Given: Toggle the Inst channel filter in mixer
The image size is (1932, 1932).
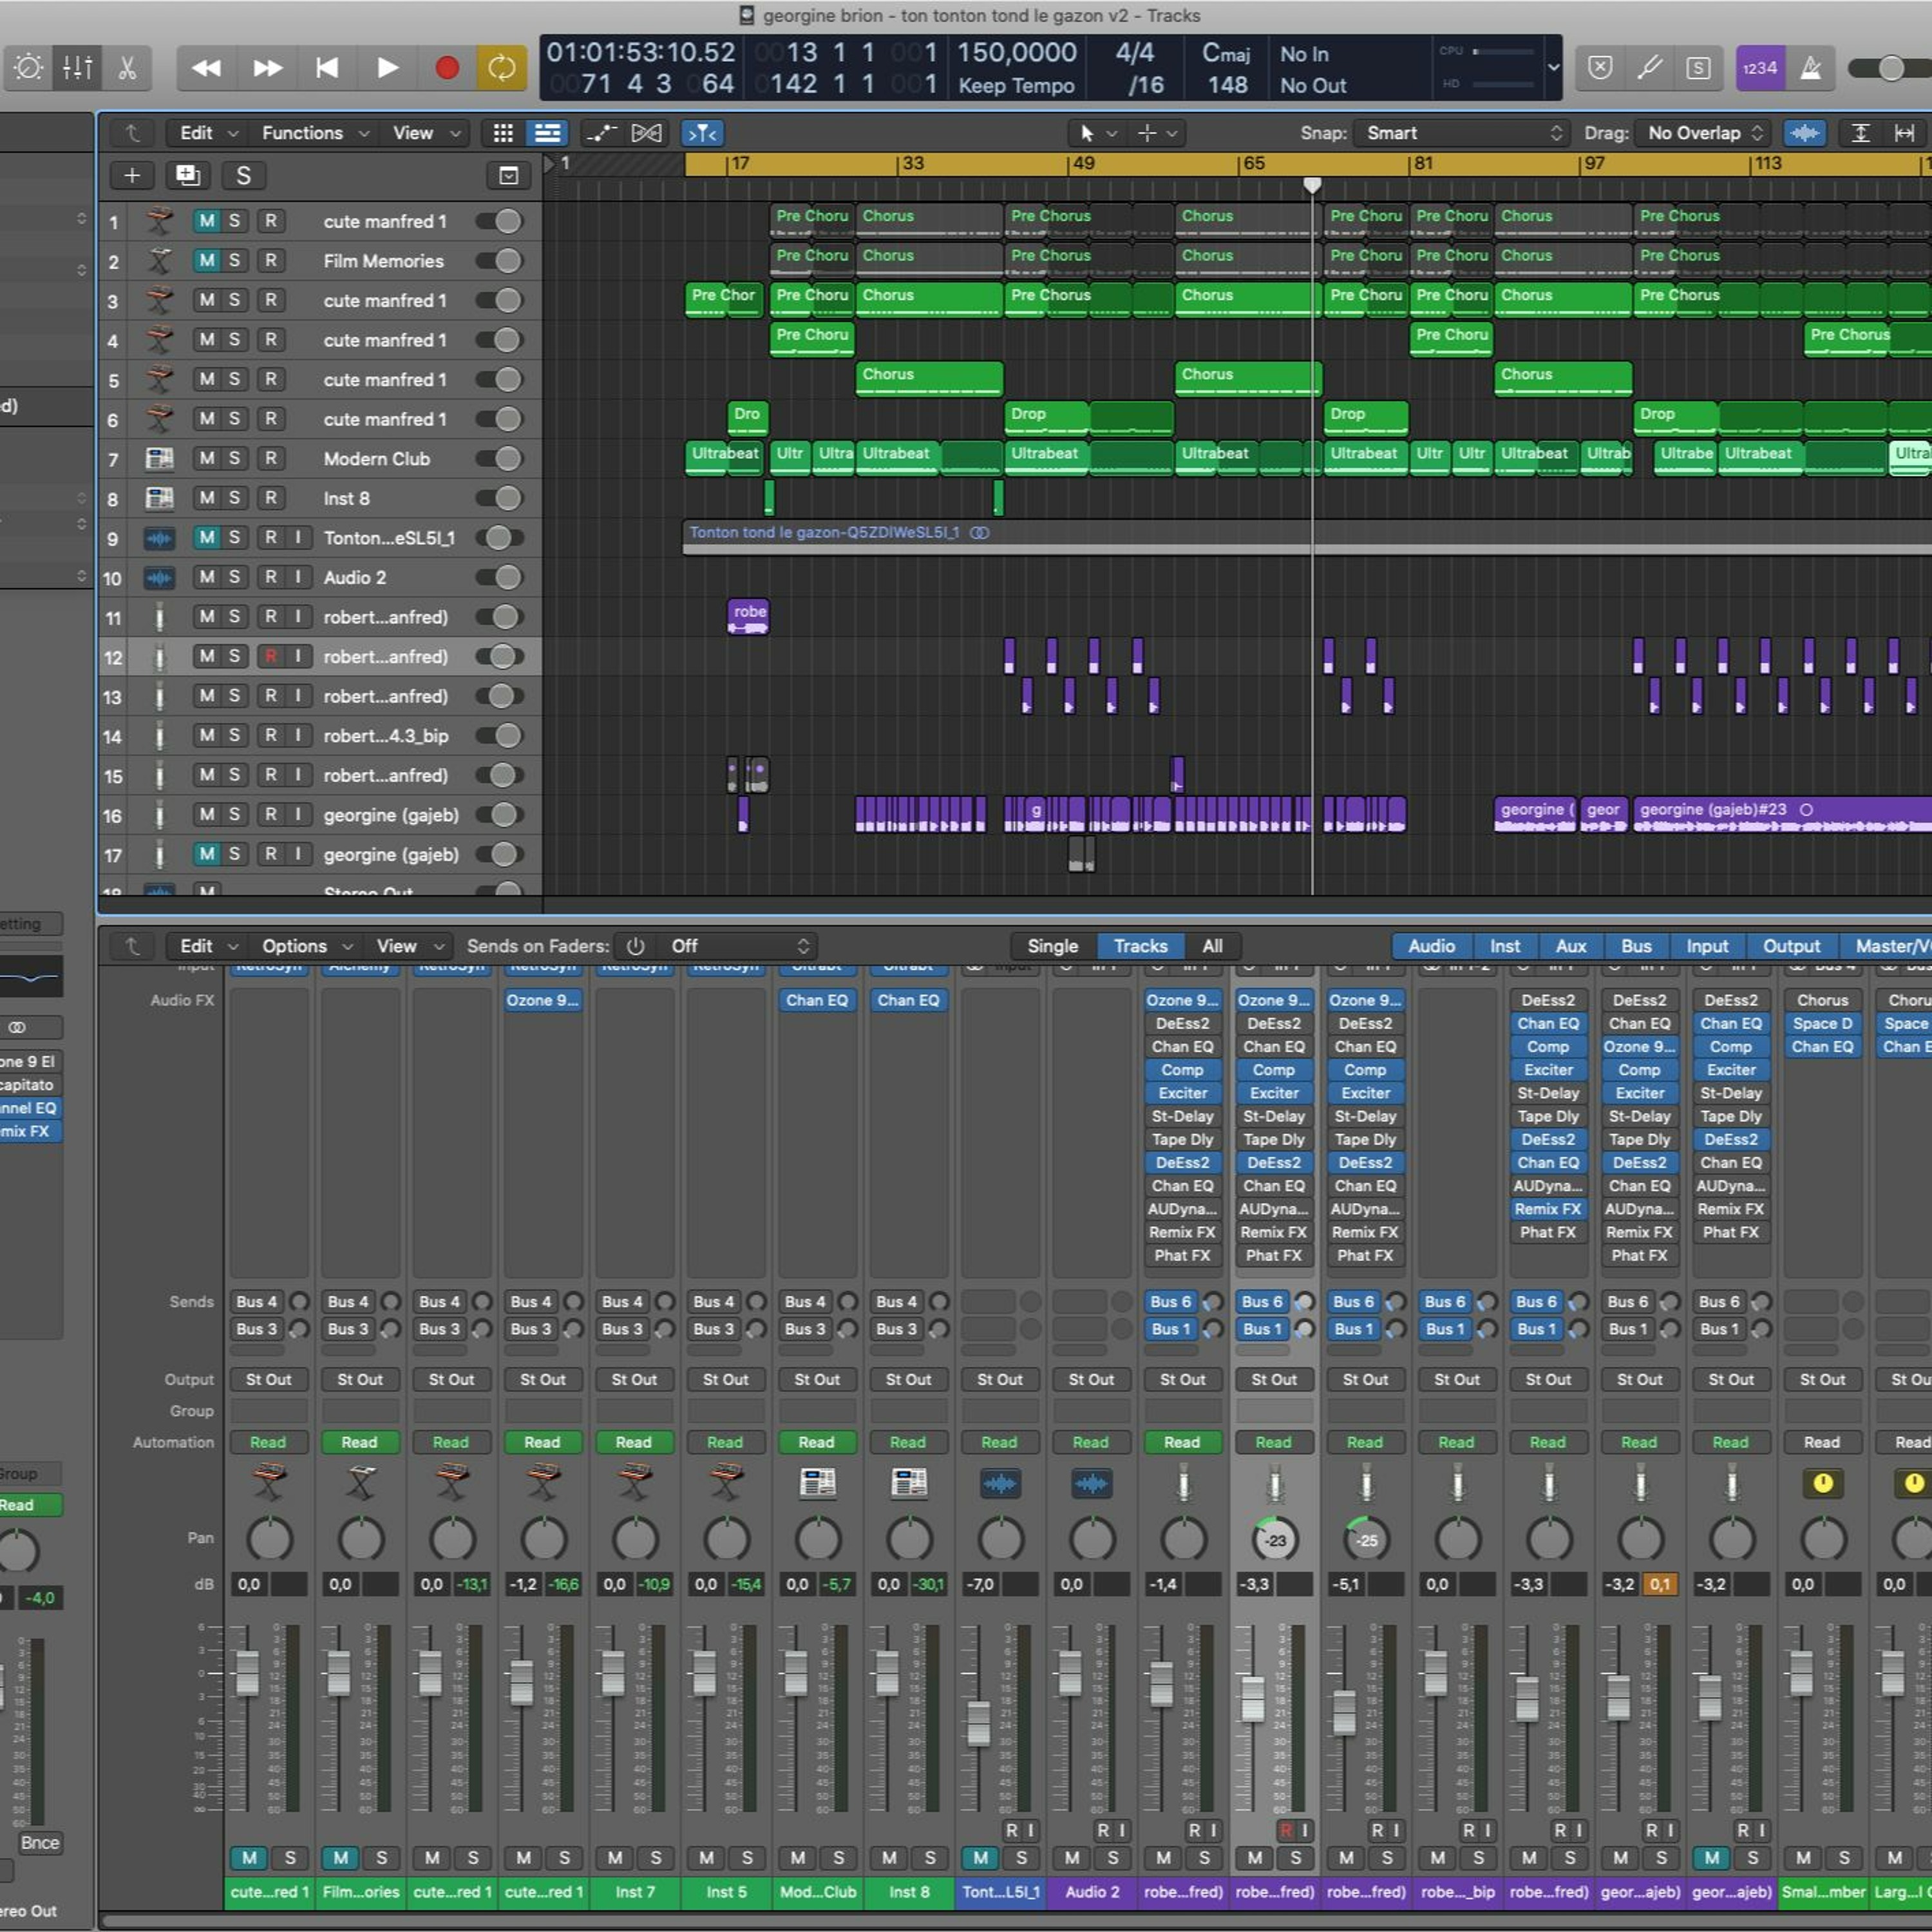Looking at the screenshot, I should pos(1504,946).
